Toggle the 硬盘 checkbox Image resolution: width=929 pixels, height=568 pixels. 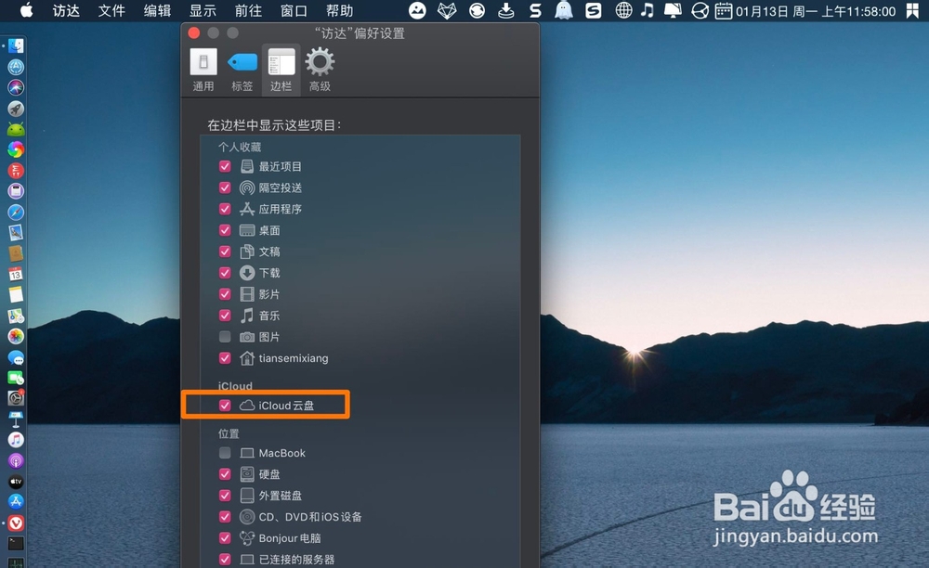coord(225,474)
